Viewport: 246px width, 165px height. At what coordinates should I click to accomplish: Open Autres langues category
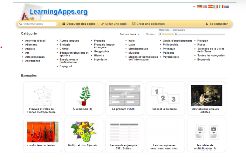tap(69, 41)
